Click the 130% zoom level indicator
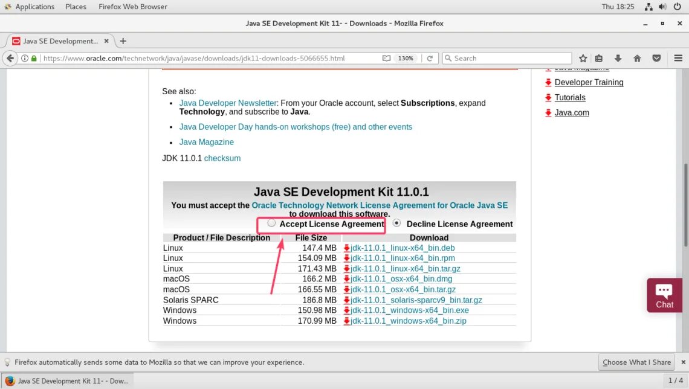The width and height of the screenshot is (689, 389). pos(405,58)
